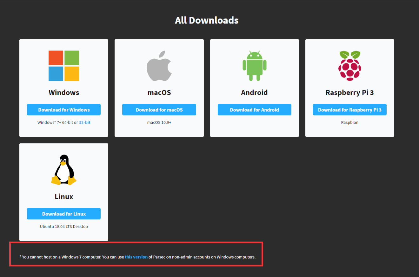Click the macOS 10.9+ requirement text
Image resolution: width=419 pixels, height=277 pixels.
(x=159, y=122)
